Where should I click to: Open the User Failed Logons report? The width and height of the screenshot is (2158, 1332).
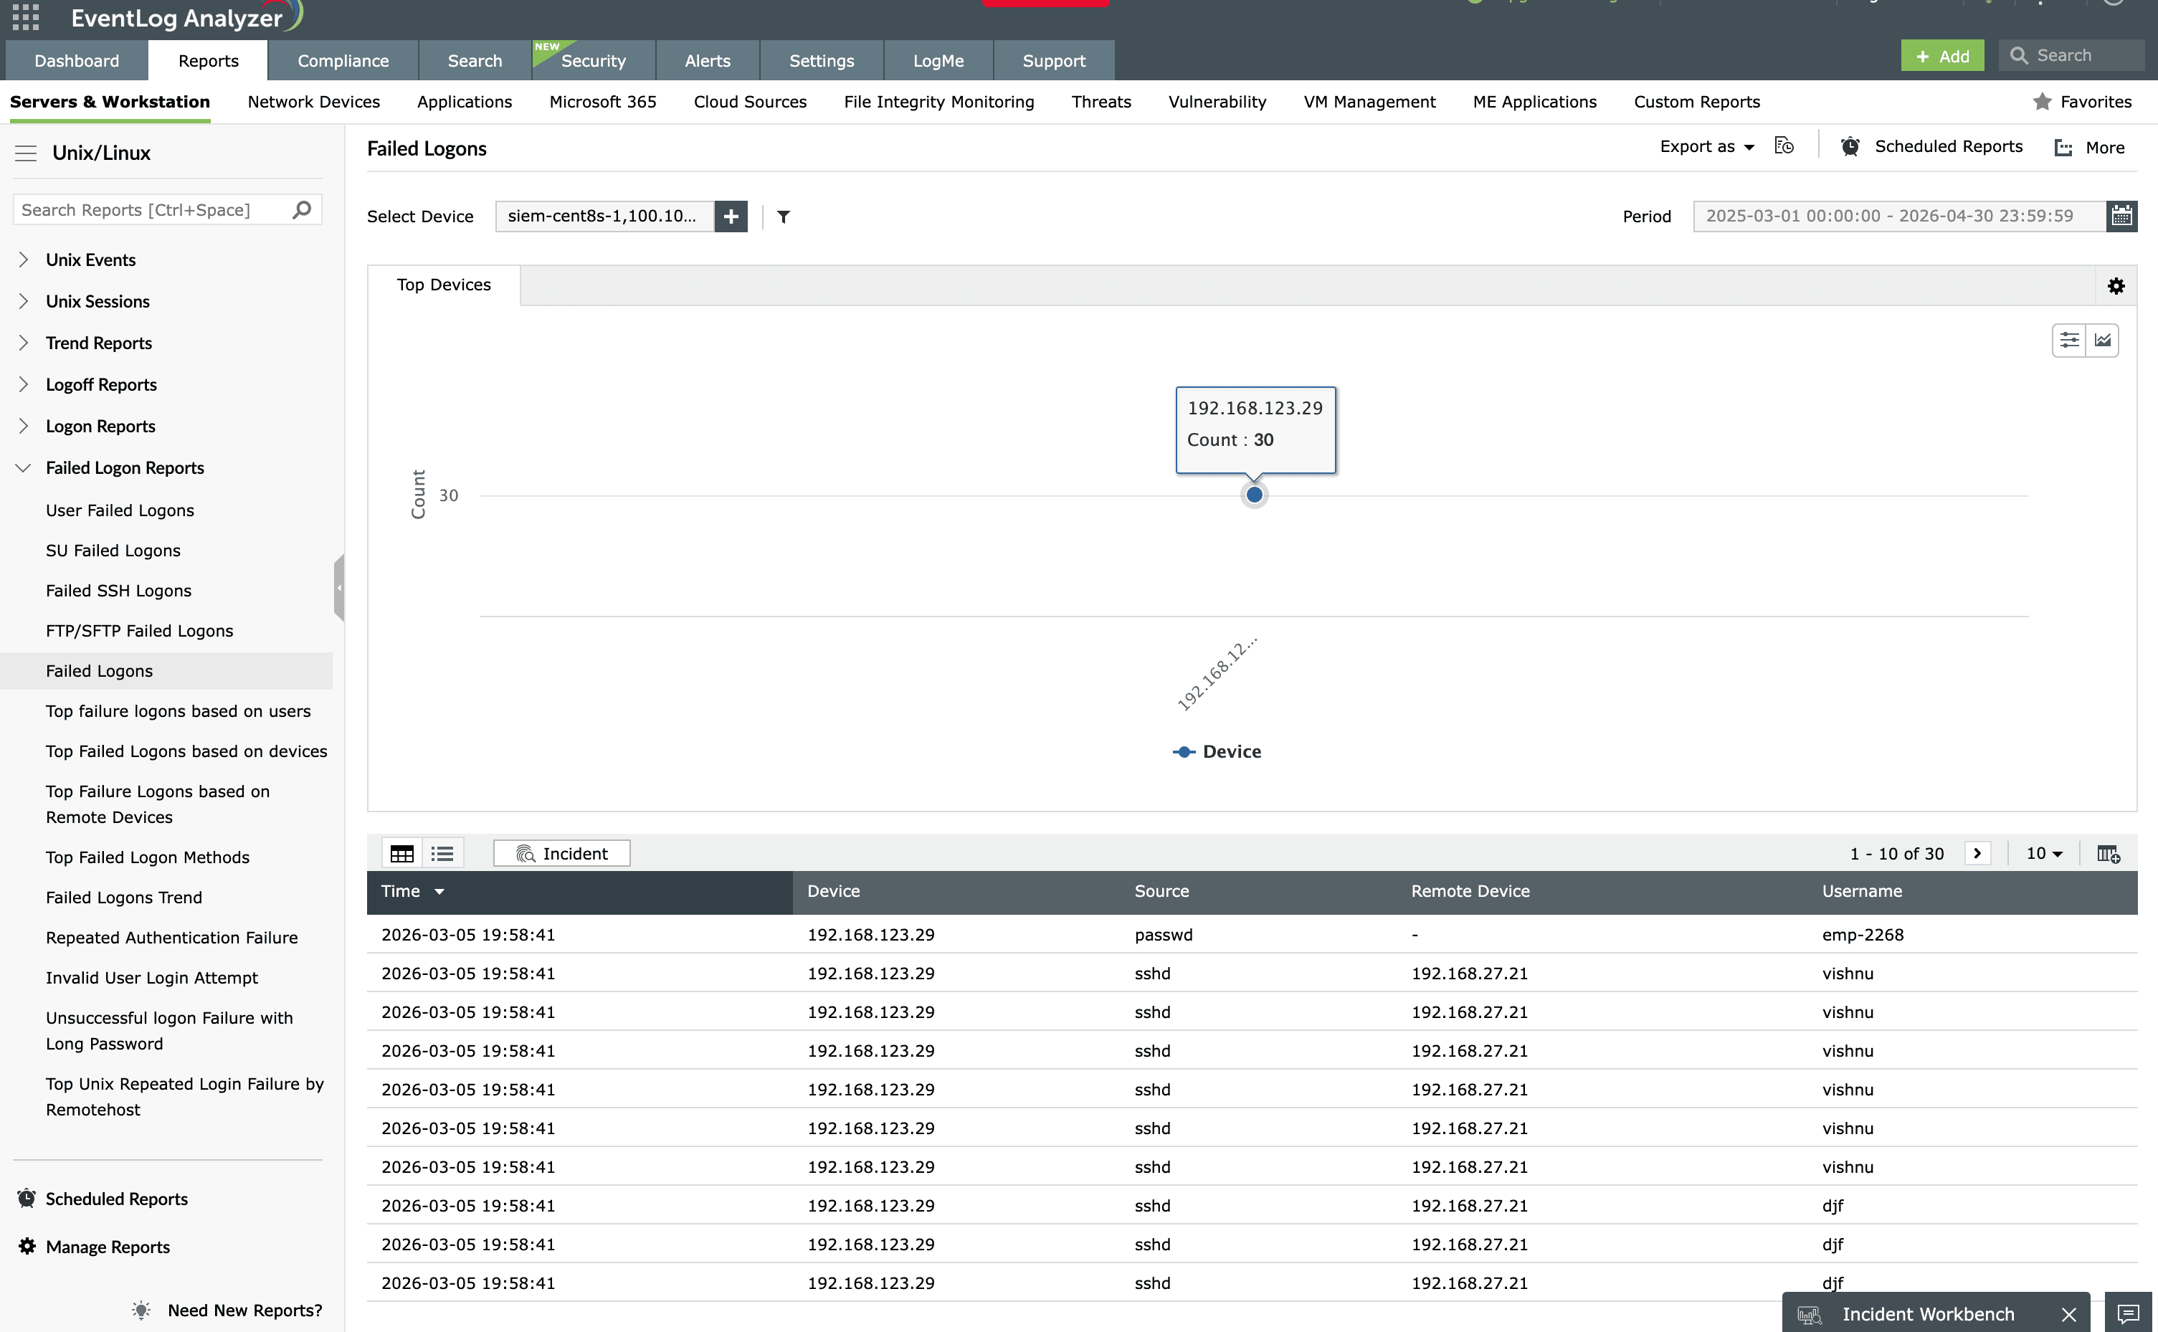coord(120,510)
